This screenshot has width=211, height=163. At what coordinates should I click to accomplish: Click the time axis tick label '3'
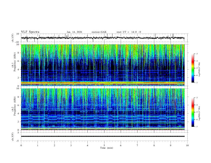[71, 145]
